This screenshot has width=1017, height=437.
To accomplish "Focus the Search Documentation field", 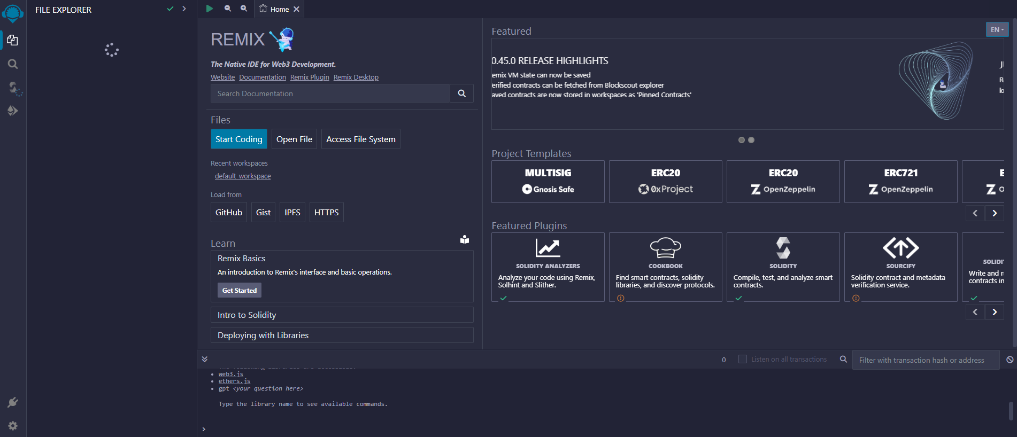I will [330, 93].
